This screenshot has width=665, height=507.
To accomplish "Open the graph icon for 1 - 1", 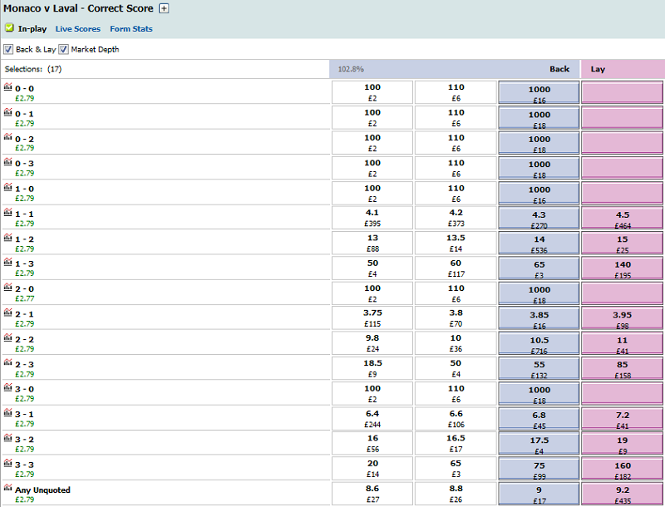I will click(7, 212).
